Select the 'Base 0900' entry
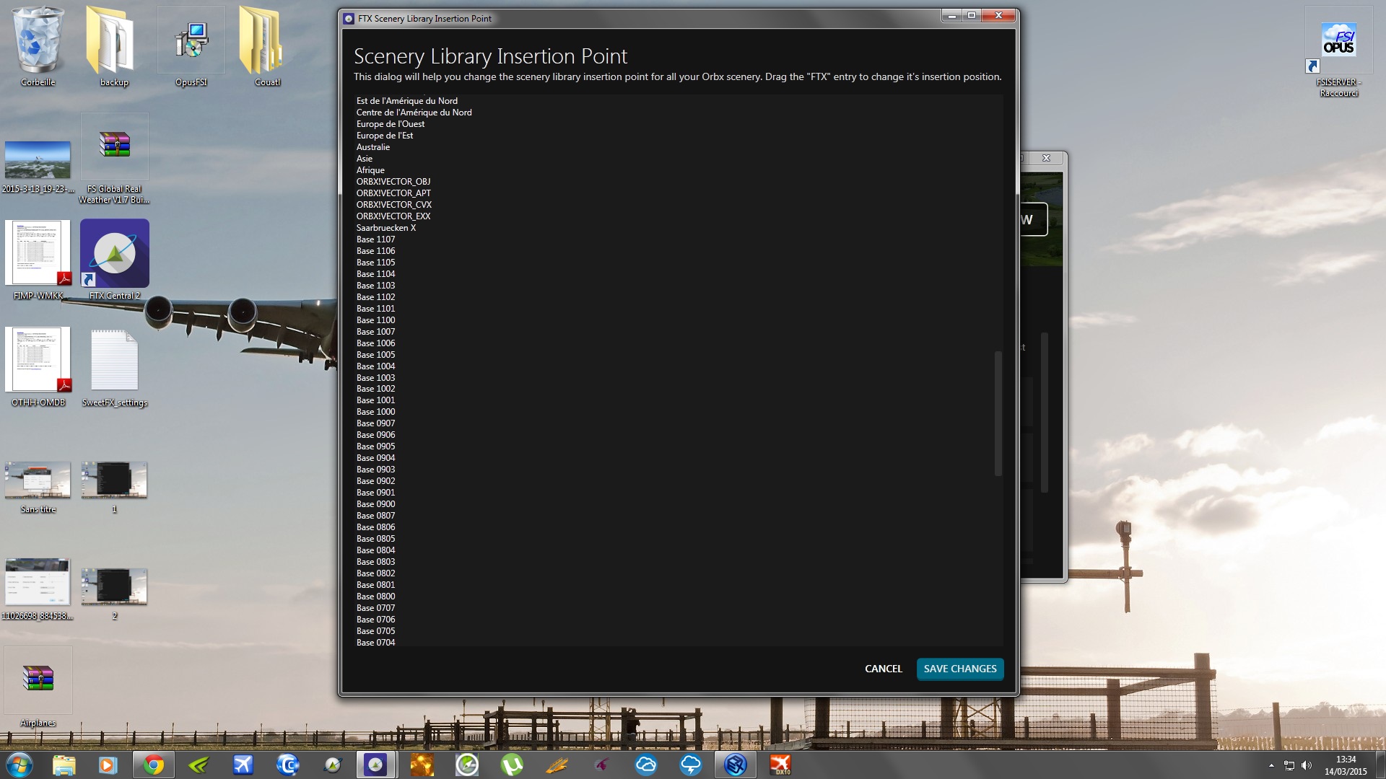 pyautogui.click(x=376, y=504)
